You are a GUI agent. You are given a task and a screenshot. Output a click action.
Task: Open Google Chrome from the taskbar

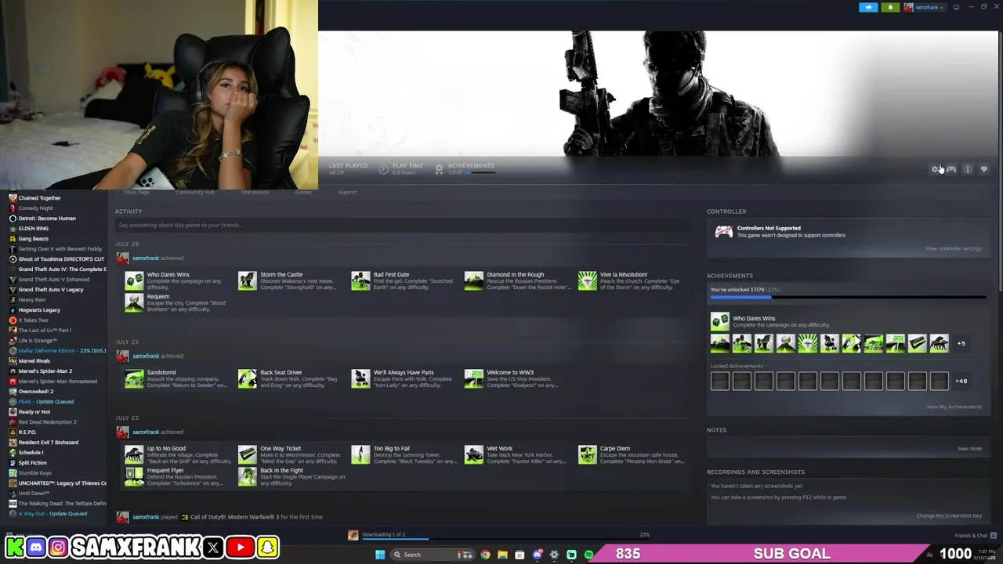485,555
